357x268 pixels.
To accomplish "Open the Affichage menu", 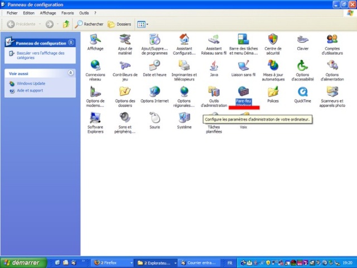I will click(48, 13).
